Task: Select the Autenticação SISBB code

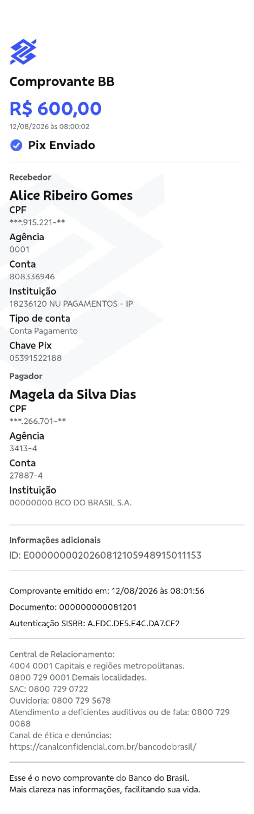Action: click(134, 623)
